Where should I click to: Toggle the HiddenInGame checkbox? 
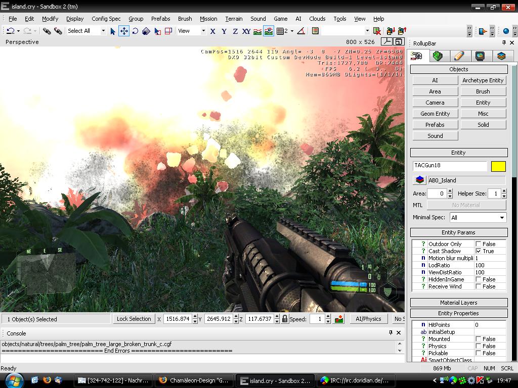pos(478,279)
